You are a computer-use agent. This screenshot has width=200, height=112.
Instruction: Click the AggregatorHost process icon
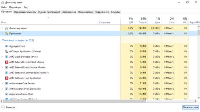(7, 46)
